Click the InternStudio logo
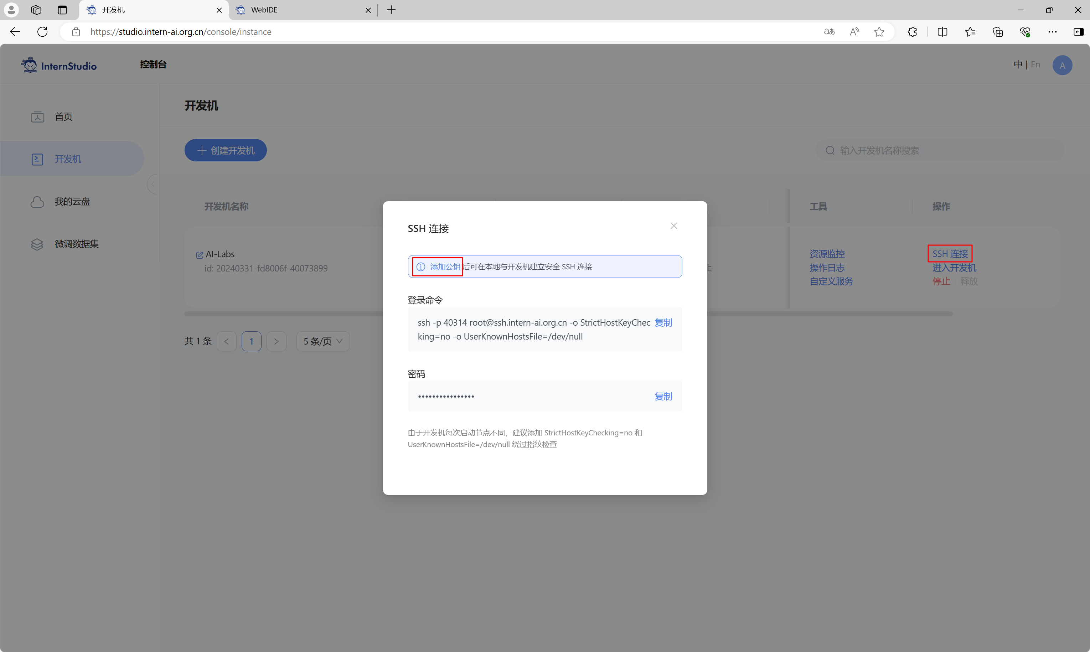1090x652 pixels. (58, 66)
